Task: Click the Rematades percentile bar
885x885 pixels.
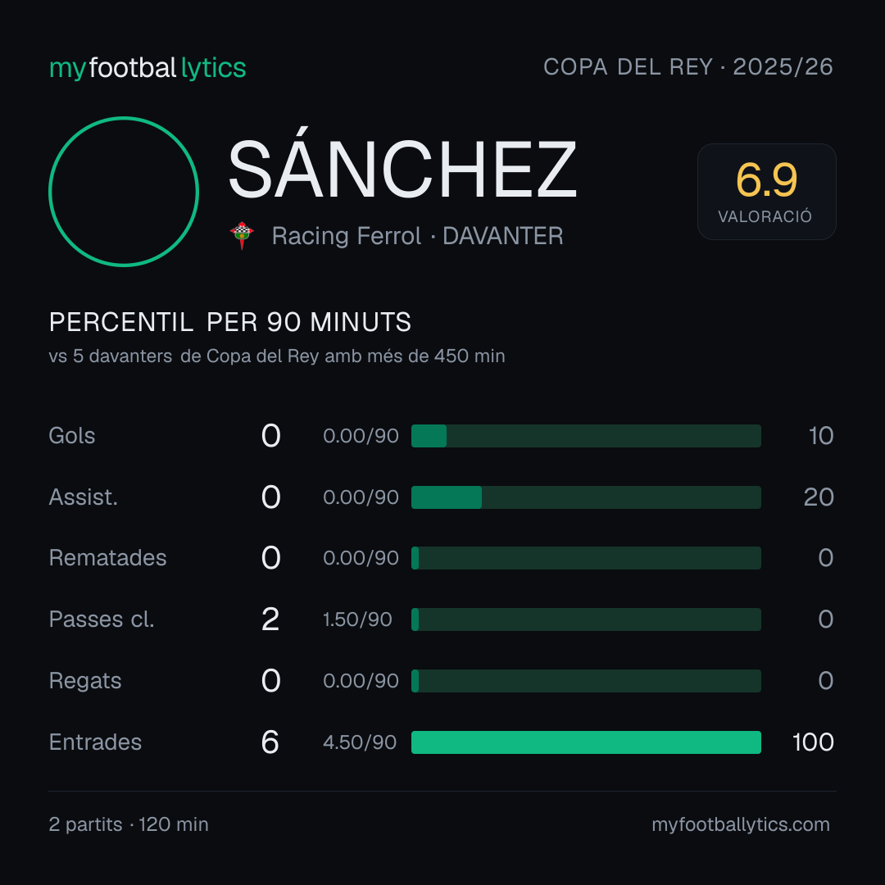Action: [586, 558]
